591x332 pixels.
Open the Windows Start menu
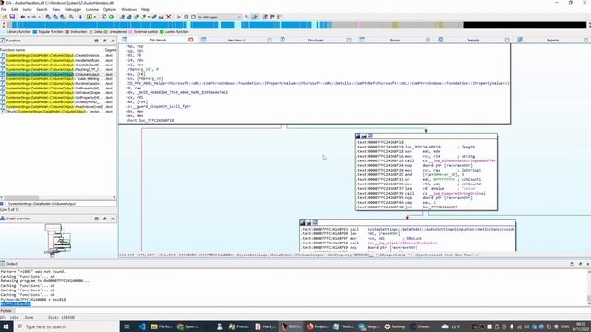(6, 326)
